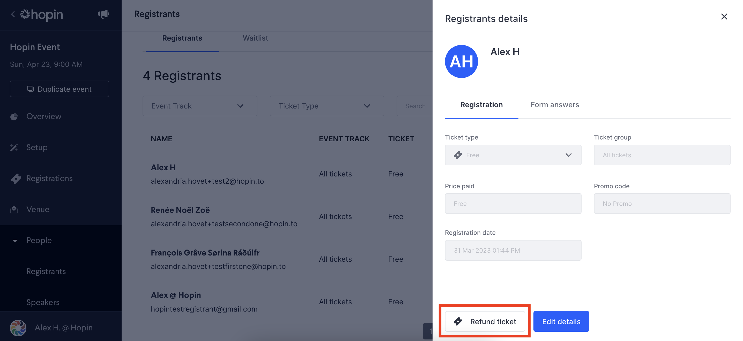Go to Overview in the sidebar
The image size is (743, 341).
[43, 117]
